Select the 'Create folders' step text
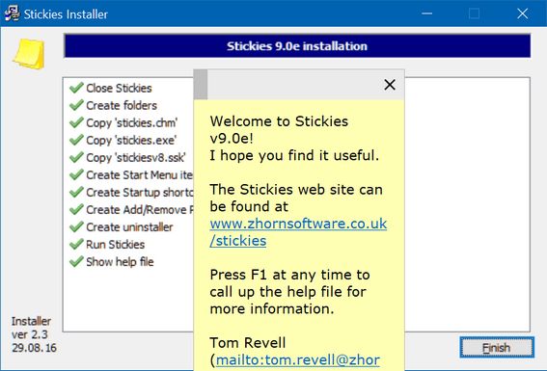Image resolution: width=547 pixels, height=371 pixels. tap(122, 106)
